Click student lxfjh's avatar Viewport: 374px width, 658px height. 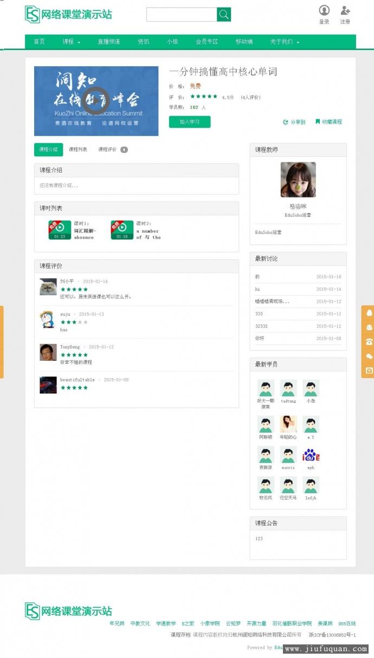coord(311,485)
